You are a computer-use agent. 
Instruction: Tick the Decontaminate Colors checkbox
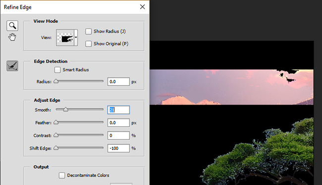pos(62,176)
